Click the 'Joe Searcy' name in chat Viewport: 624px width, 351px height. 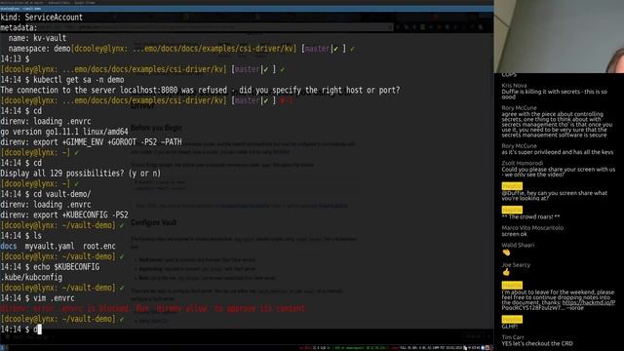point(516,264)
